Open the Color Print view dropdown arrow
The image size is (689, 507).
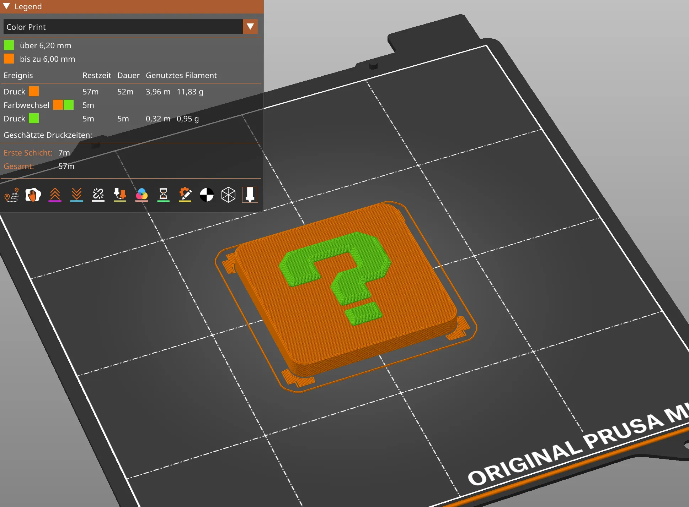[x=250, y=27]
